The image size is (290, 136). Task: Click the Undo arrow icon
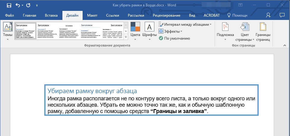coord(17,5)
